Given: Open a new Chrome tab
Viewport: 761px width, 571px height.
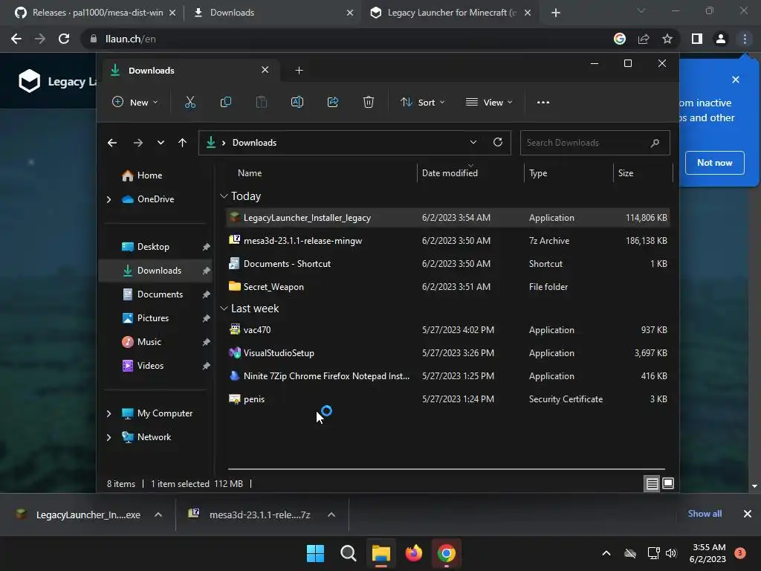Looking at the screenshot, I should pos(556,13).
